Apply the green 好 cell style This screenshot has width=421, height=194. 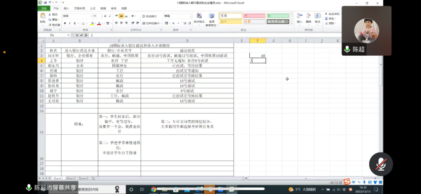[278, 16]
